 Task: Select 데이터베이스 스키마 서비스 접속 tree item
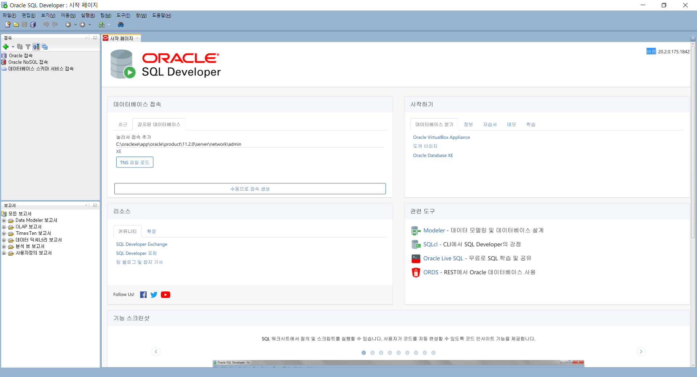41,69
